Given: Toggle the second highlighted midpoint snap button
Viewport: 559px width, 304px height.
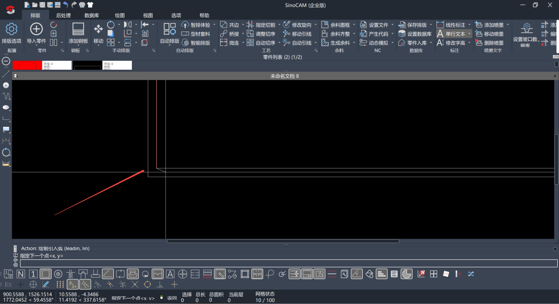Looking at the screenshot, I should (x=85, y=285).
